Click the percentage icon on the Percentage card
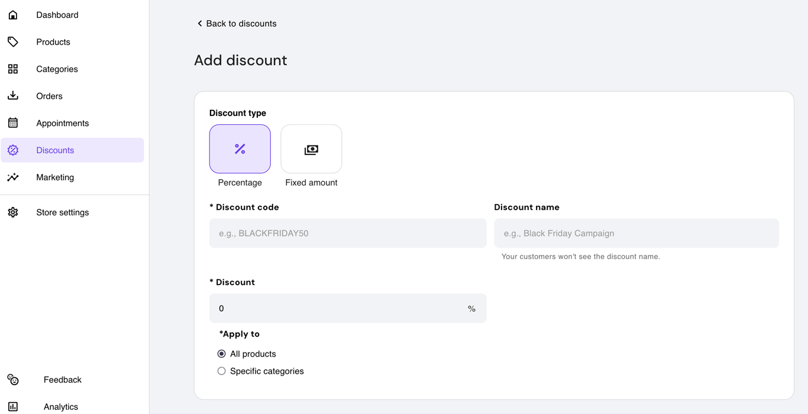Image resolution: width=808 pixels, height=414 pixels. tap(240, 149)
